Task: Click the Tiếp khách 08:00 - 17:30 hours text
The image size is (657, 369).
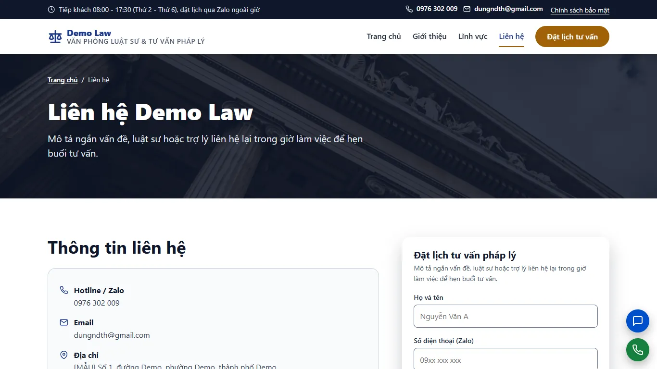Action: point(159,10)
